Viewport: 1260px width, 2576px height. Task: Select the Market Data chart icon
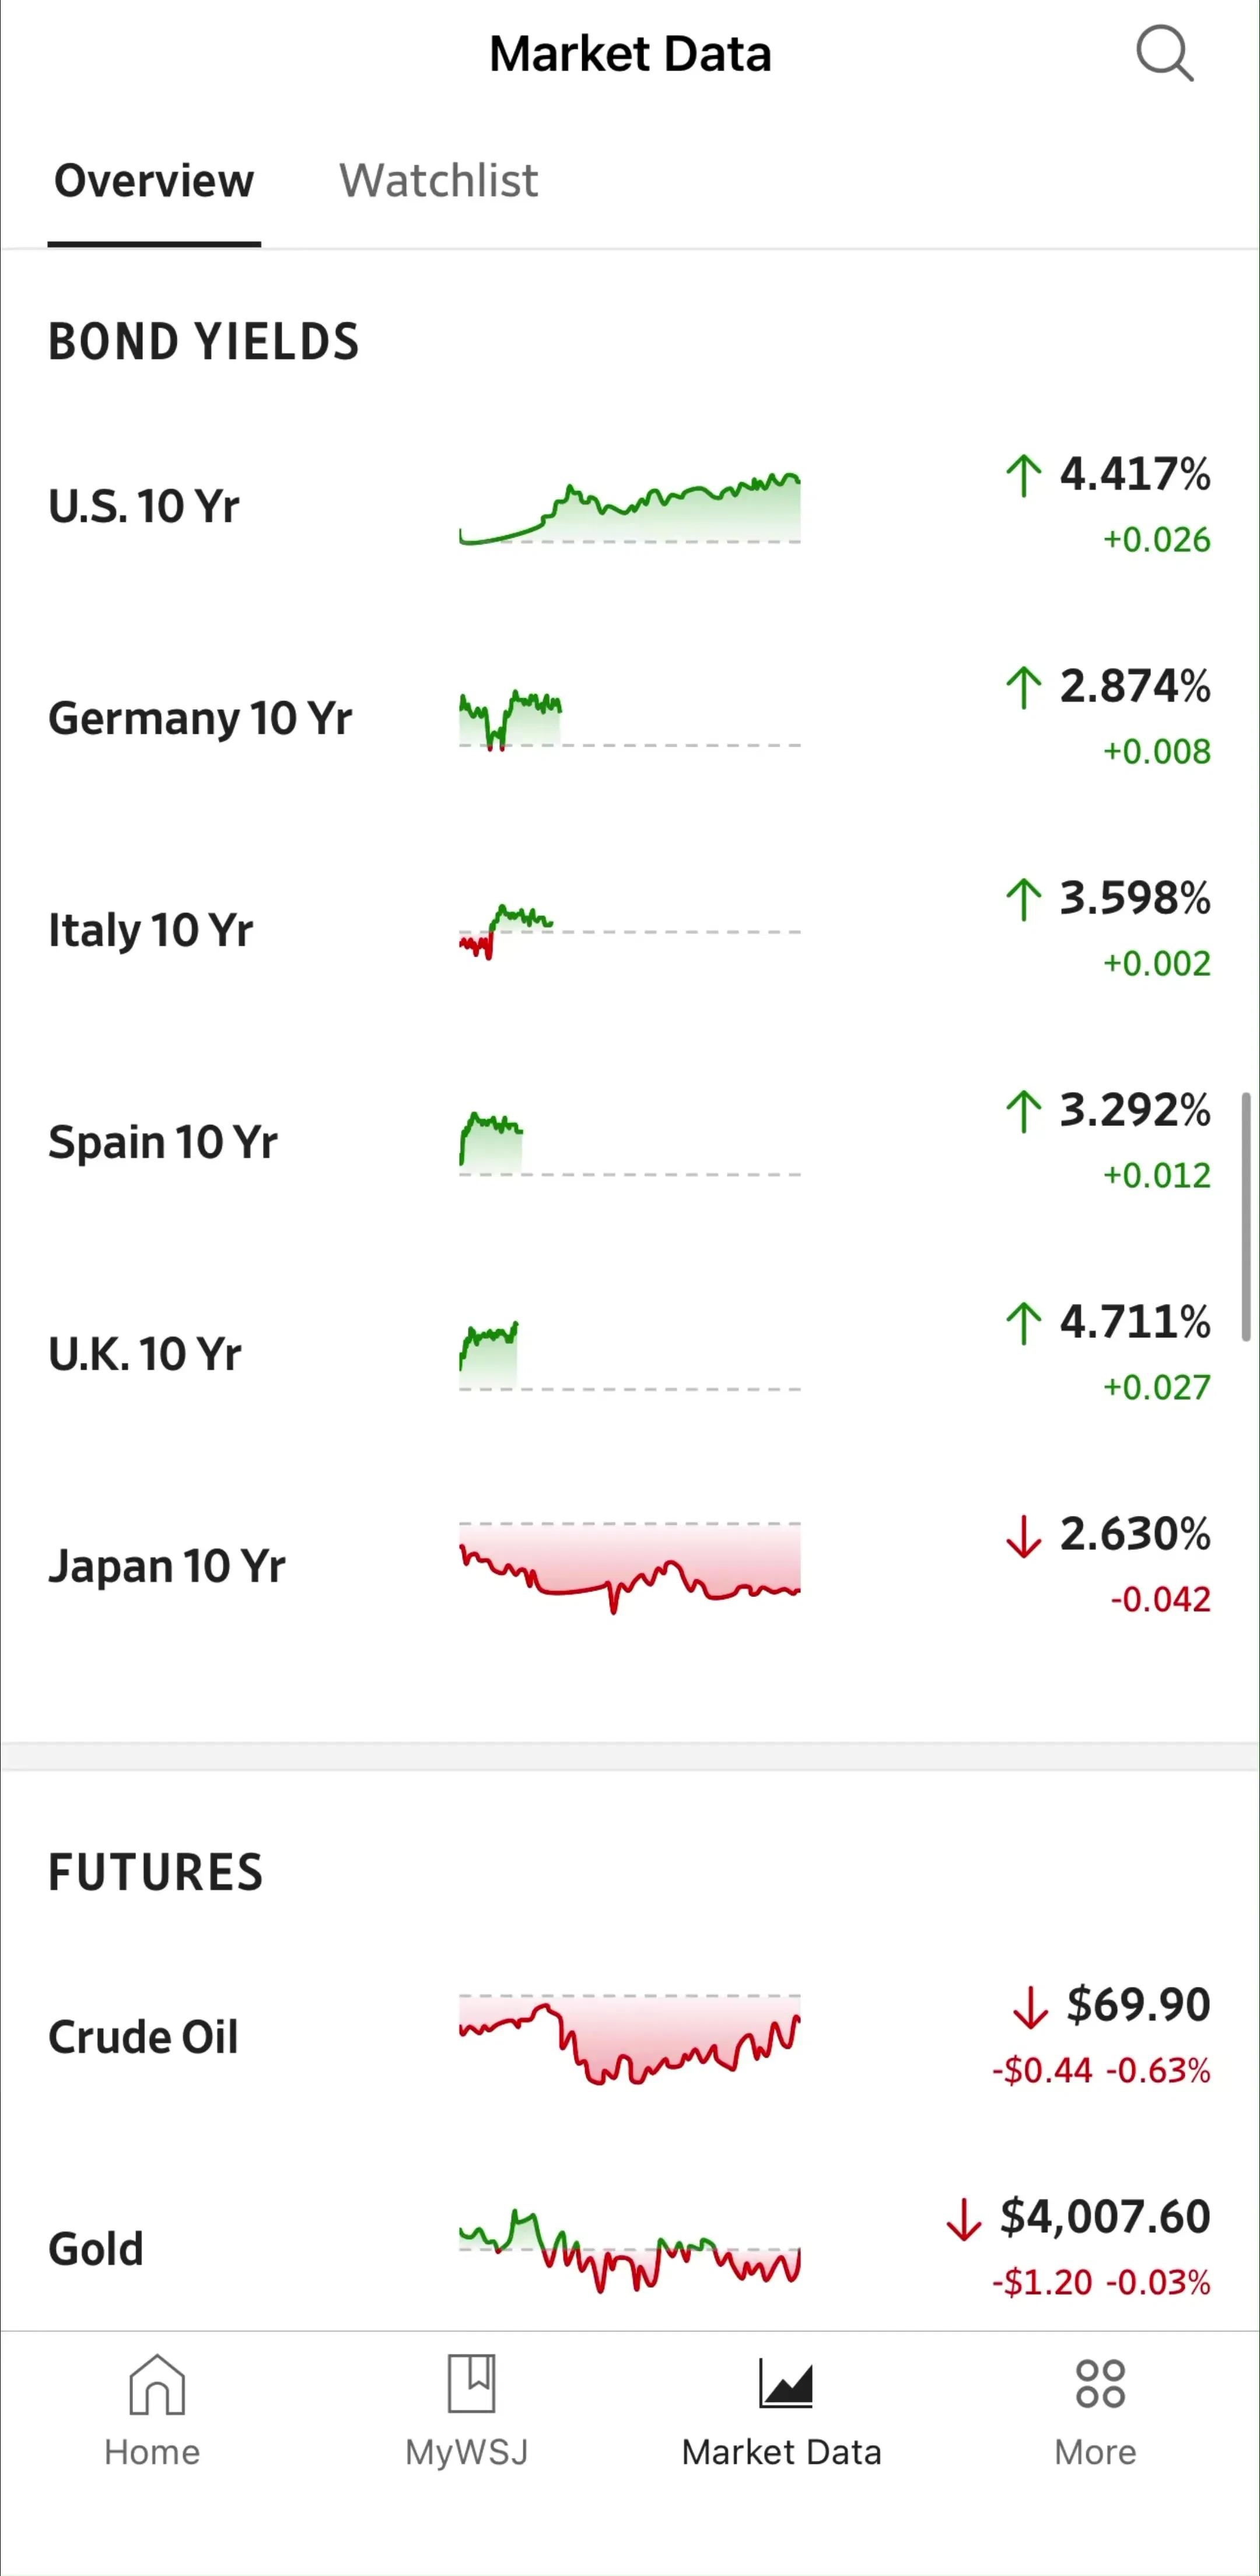click(x=785, y=2384)
